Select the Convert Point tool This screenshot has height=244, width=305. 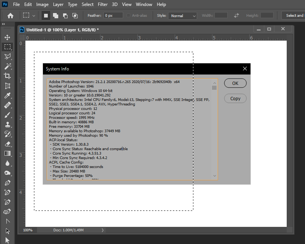tap(7, 221)
